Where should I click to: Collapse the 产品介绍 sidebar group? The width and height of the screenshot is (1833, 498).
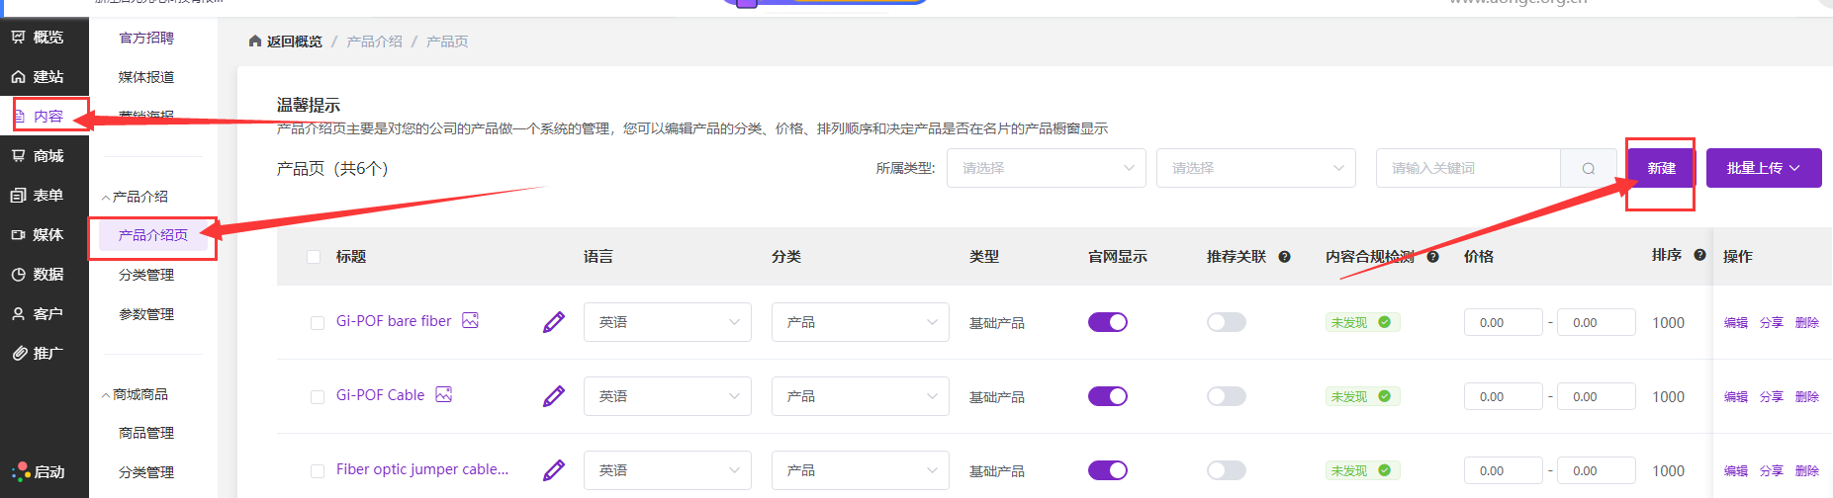point(139,197)
